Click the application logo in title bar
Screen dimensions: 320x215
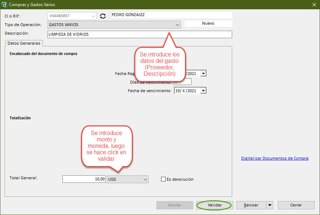4,5
